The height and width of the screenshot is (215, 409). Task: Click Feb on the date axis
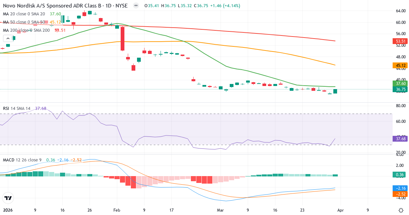point(116,210)
